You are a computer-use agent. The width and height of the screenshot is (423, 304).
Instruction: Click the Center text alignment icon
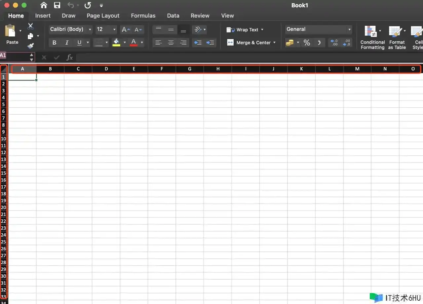tap(171, 43)
